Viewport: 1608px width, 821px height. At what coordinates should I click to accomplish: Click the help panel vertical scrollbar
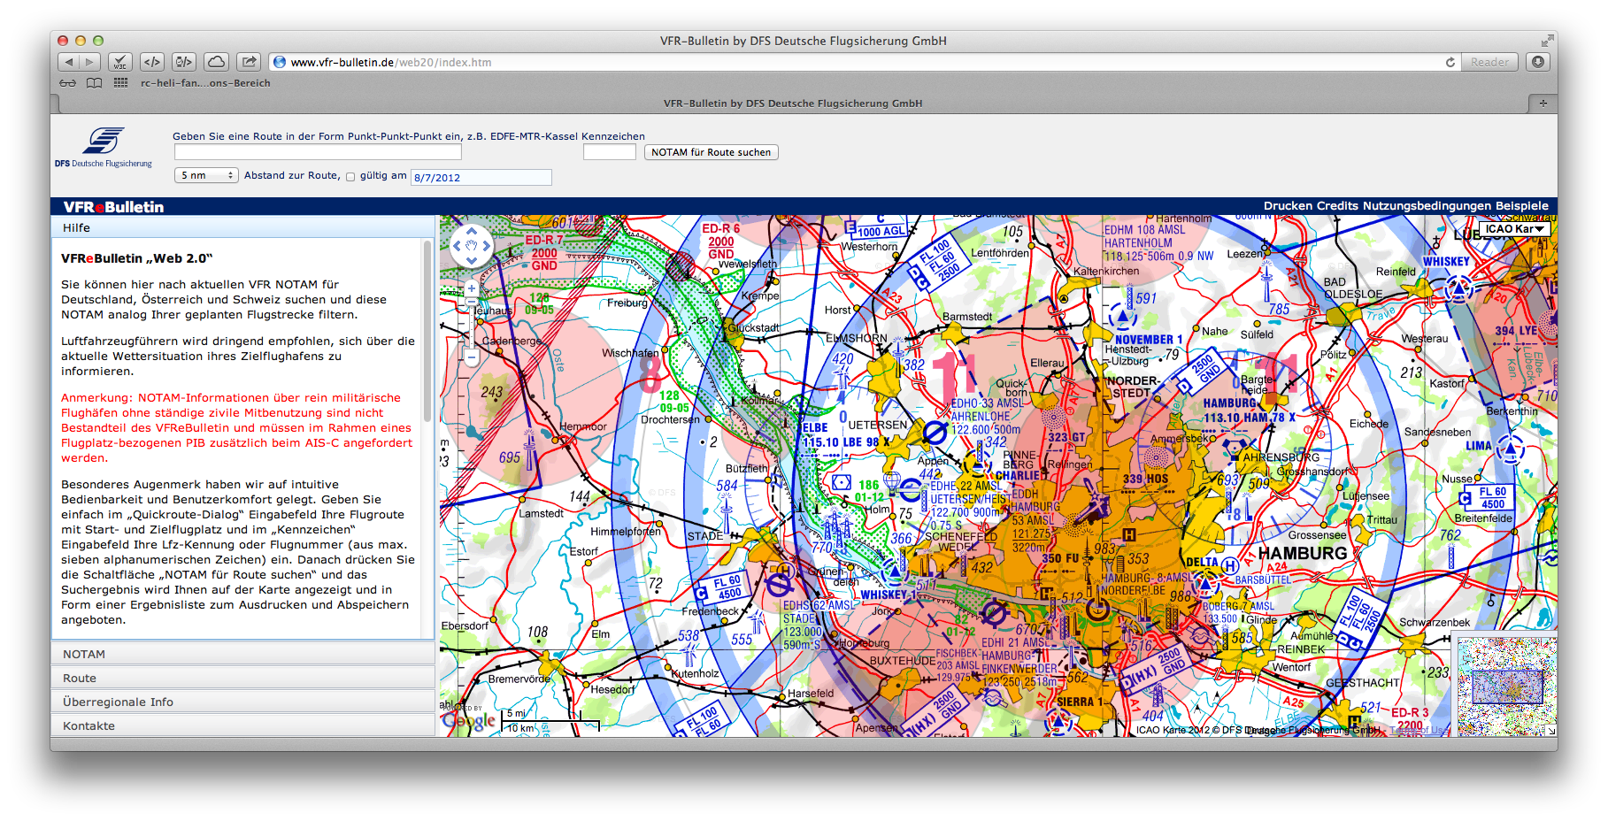coord(428,332)
